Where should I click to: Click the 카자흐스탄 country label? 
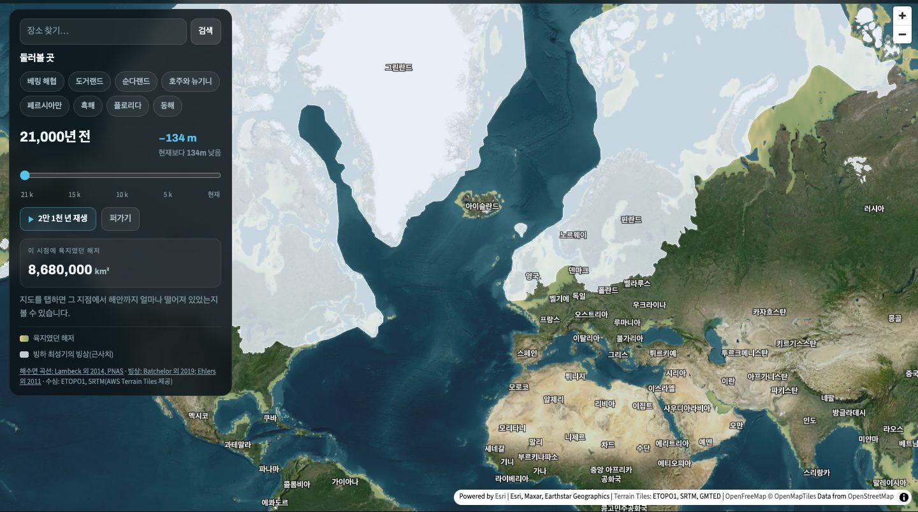769,312
